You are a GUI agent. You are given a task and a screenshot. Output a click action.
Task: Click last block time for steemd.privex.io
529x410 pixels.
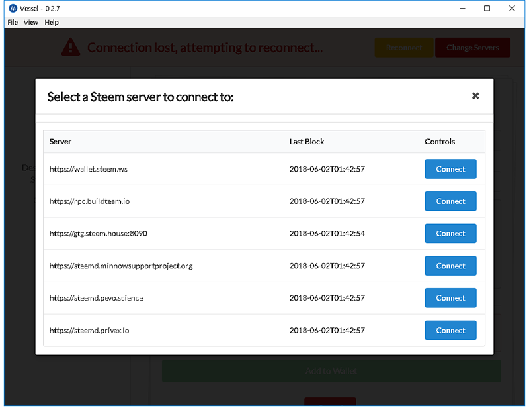point(327,331)
